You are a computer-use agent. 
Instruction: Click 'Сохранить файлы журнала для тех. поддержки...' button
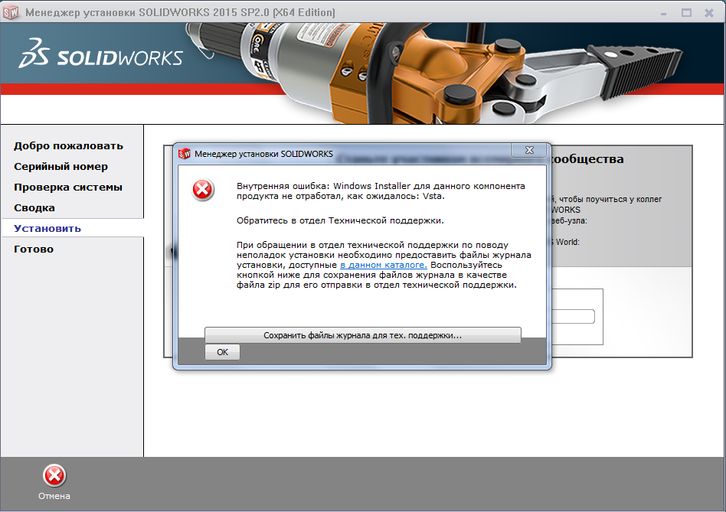(x=362, y=335)
